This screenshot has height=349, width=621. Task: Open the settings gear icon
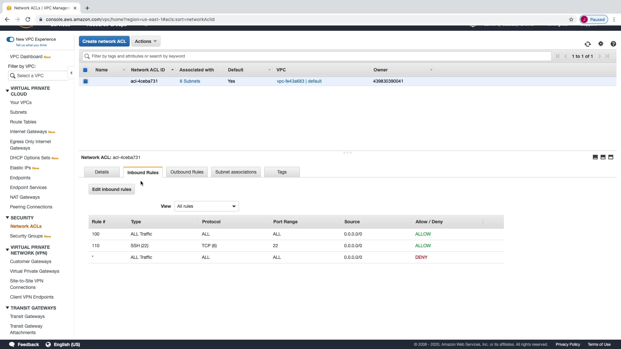click(x=601, y=44)
